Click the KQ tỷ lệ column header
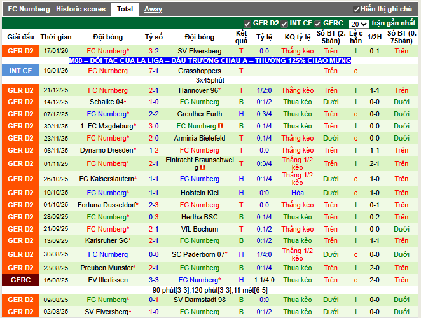 click(x=298, y=37)
